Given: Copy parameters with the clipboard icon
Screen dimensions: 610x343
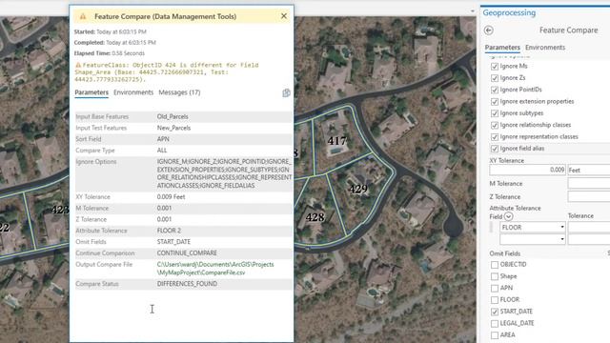Looking at the screenshot, I should pyautogui.click(x=286, y=93).
